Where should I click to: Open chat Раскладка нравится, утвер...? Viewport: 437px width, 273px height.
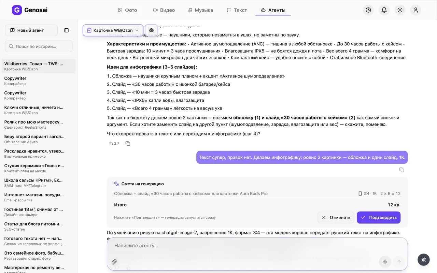(x=39, y=154)
